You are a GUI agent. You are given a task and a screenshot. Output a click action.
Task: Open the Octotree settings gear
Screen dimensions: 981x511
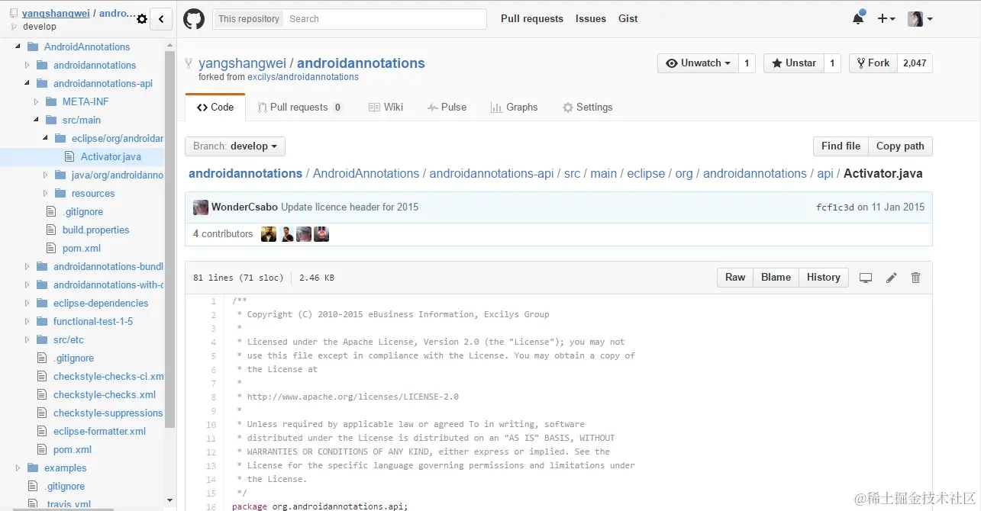tap(141, 19)
